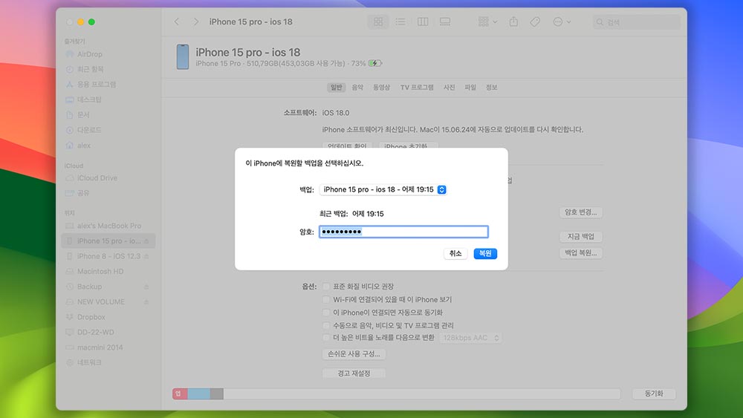Open the 128kbps AAC bitrate dropdown
743x418 pixels.
pyautogui.click(x=470, y=338)
